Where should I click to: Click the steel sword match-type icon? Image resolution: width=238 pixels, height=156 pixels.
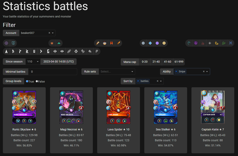pos(98,43)
